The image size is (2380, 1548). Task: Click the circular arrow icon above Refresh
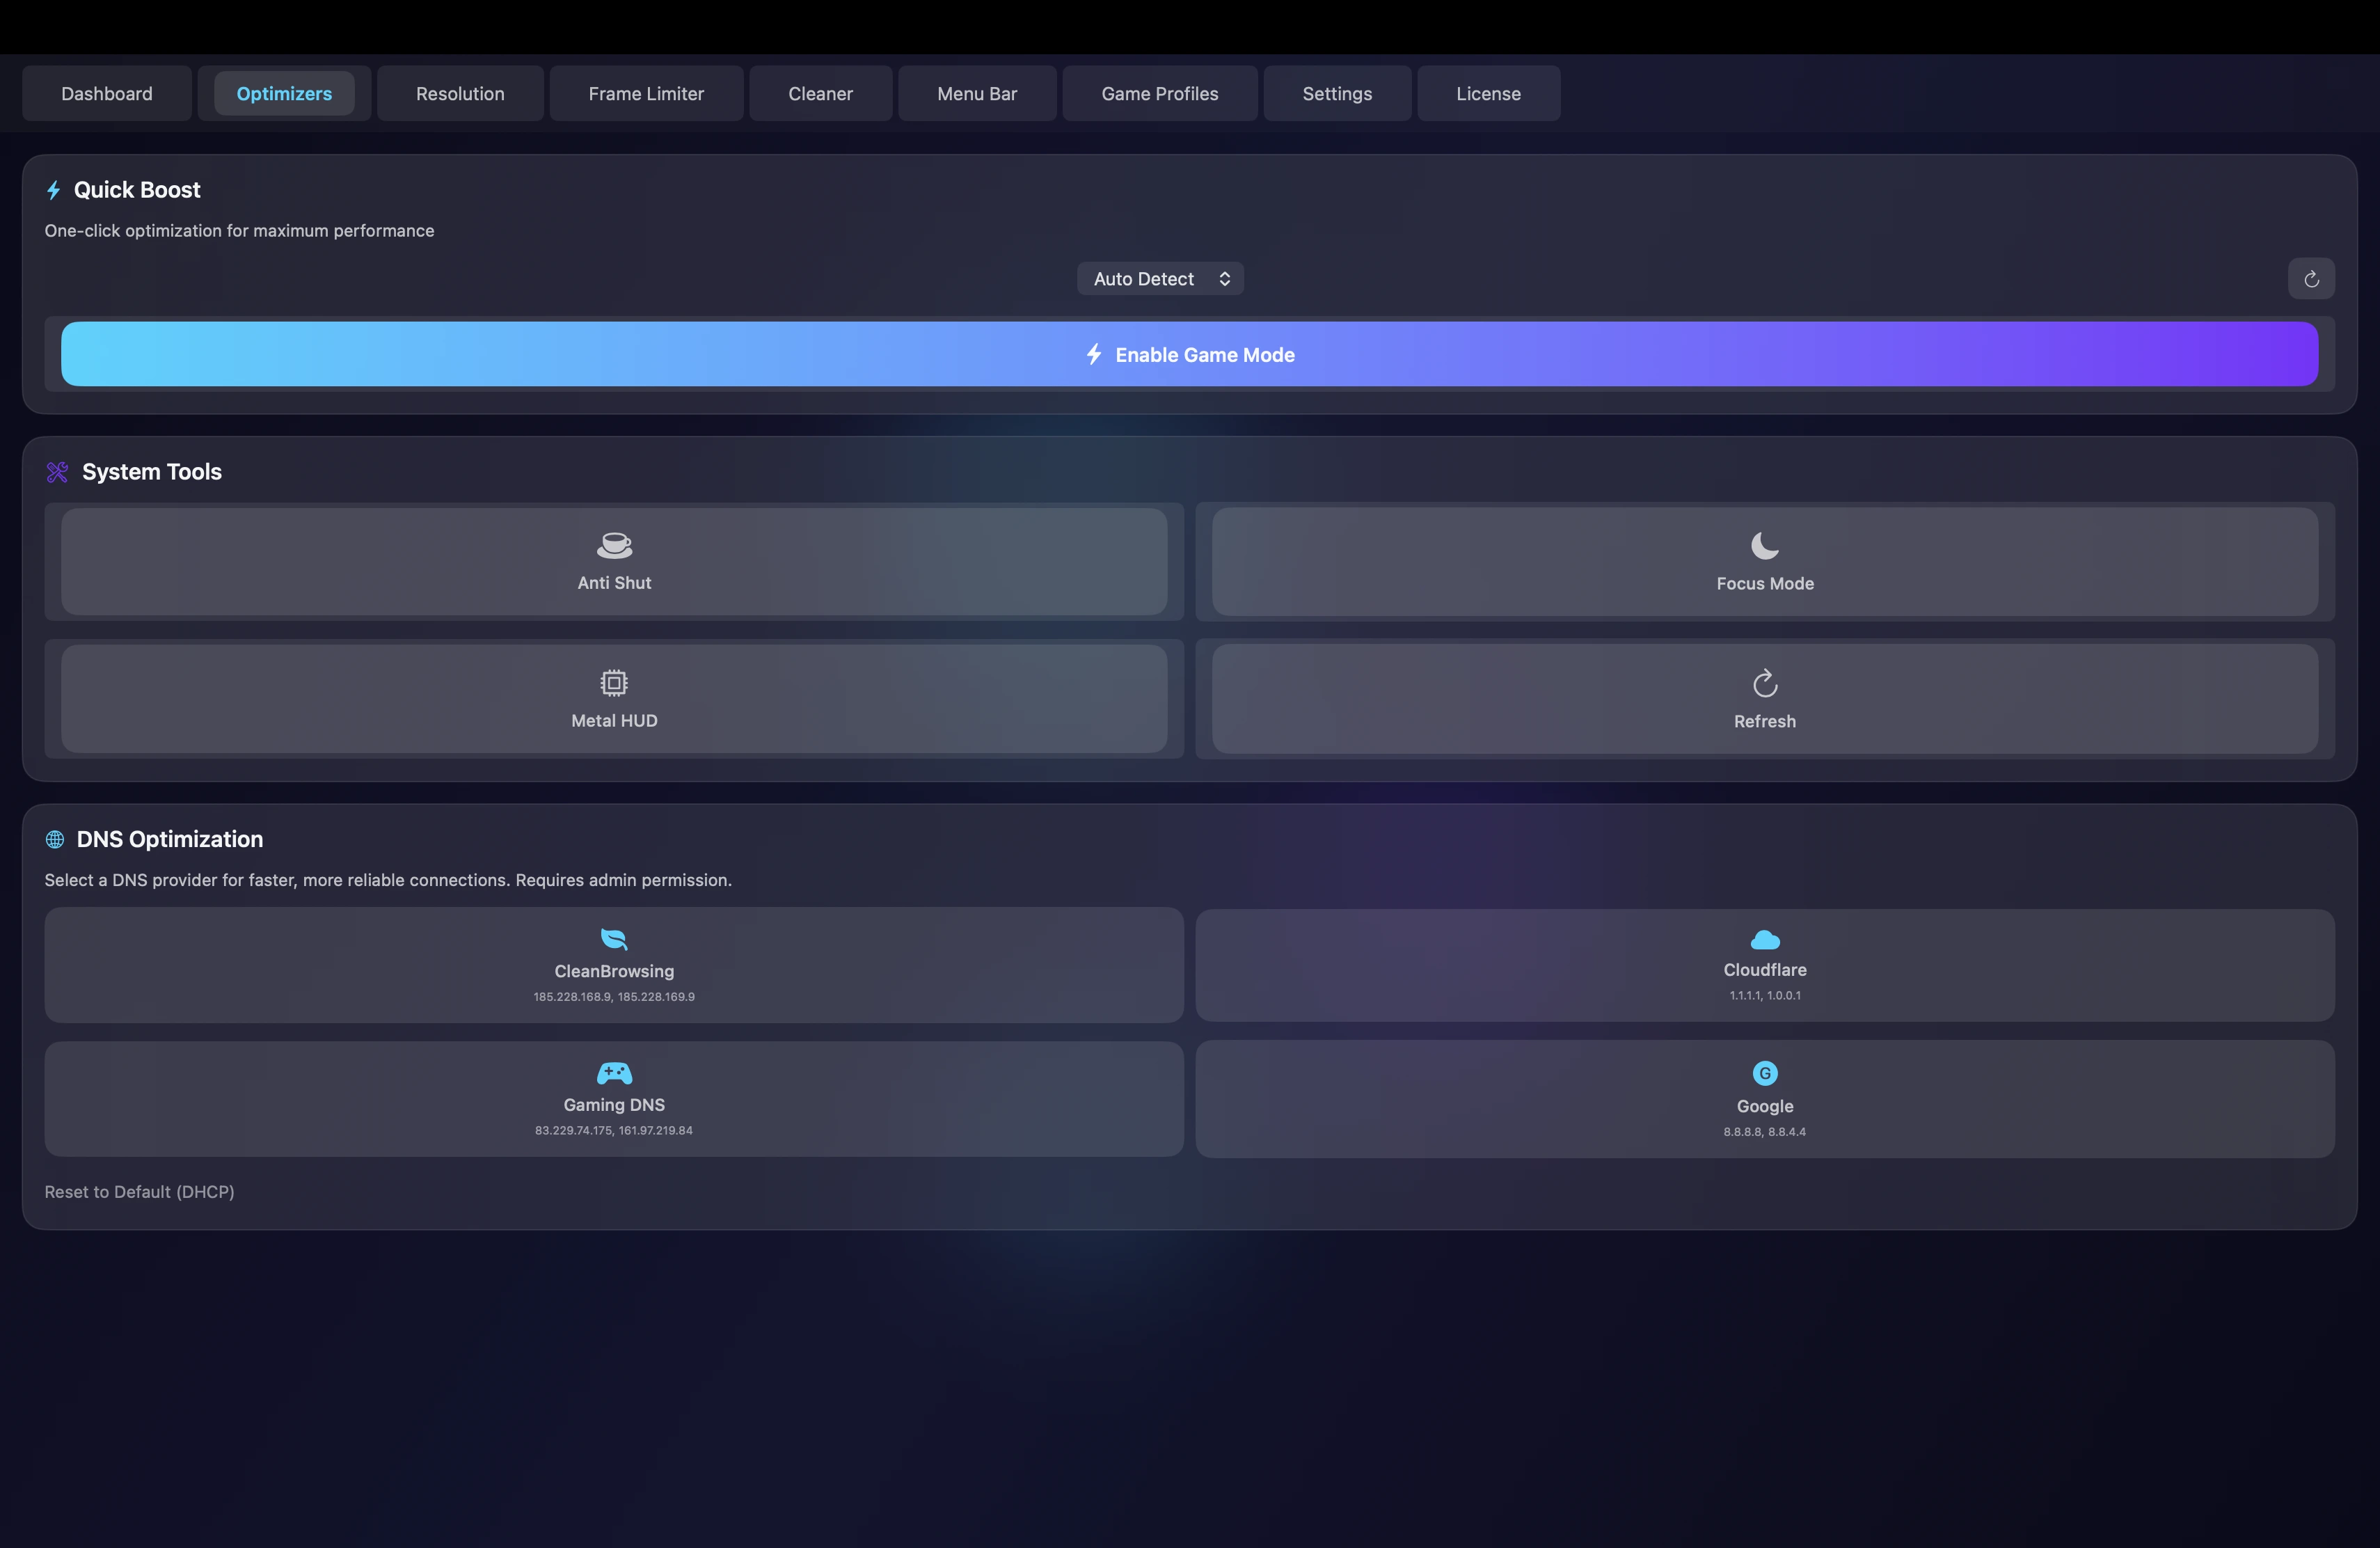[1765, 683]
